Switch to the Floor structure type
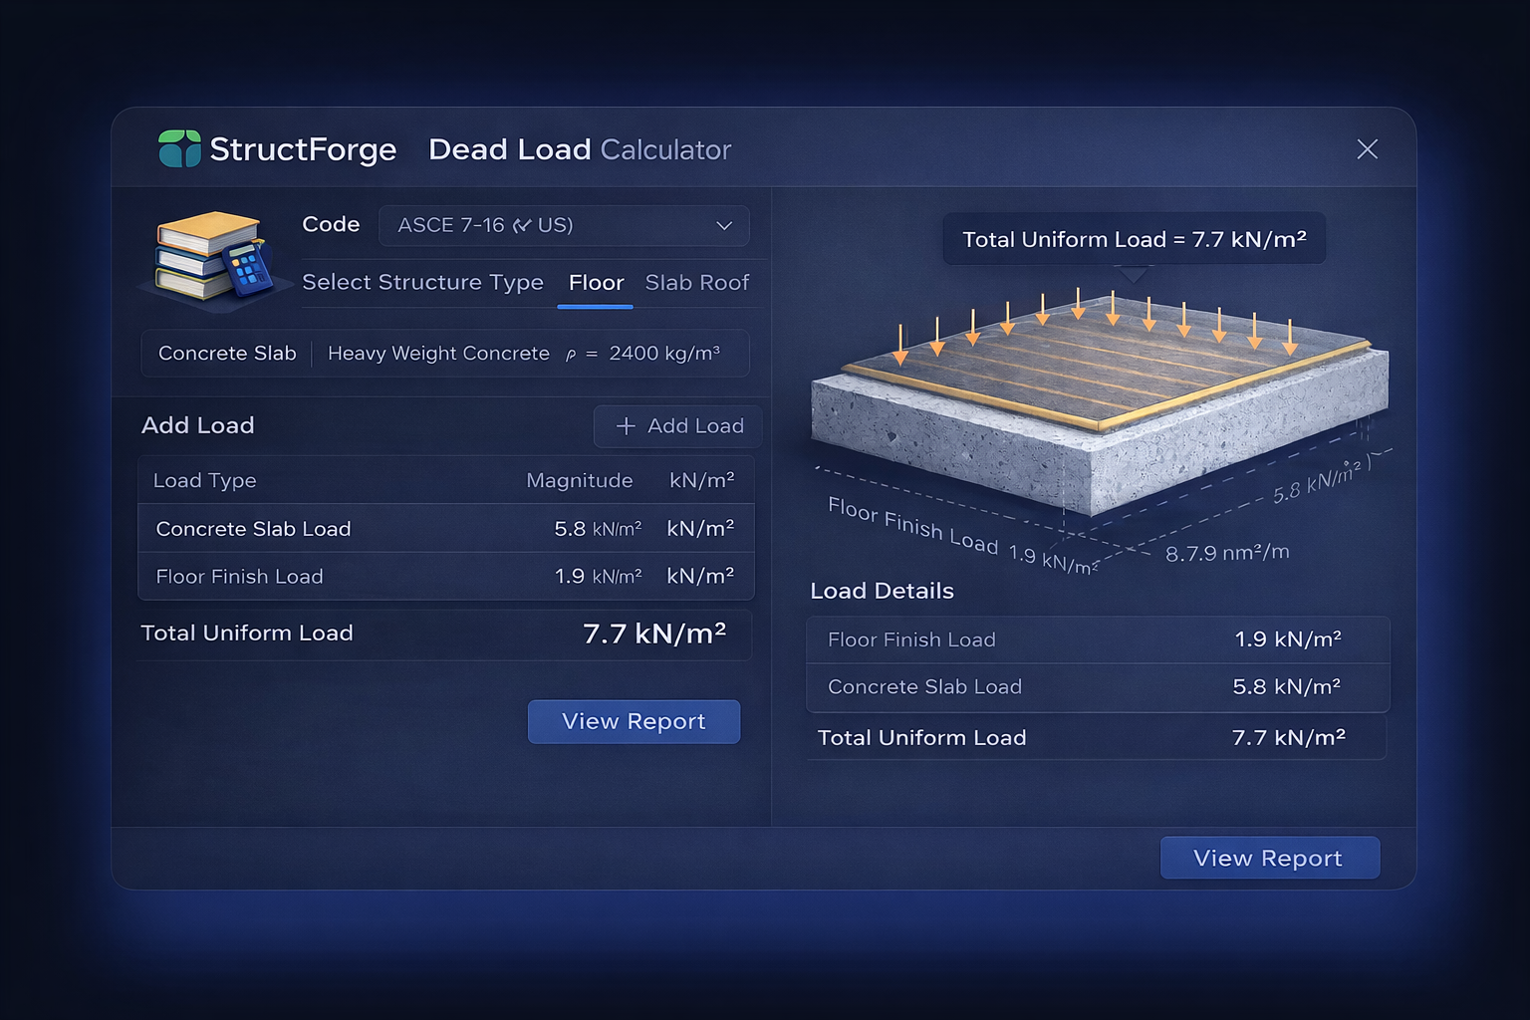The width and height of the screenshot is (1530, 1020). point(595,282)
